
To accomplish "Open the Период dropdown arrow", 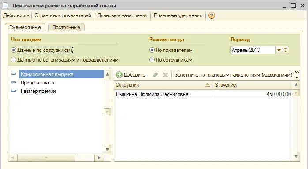I will (x=278, y=50).
